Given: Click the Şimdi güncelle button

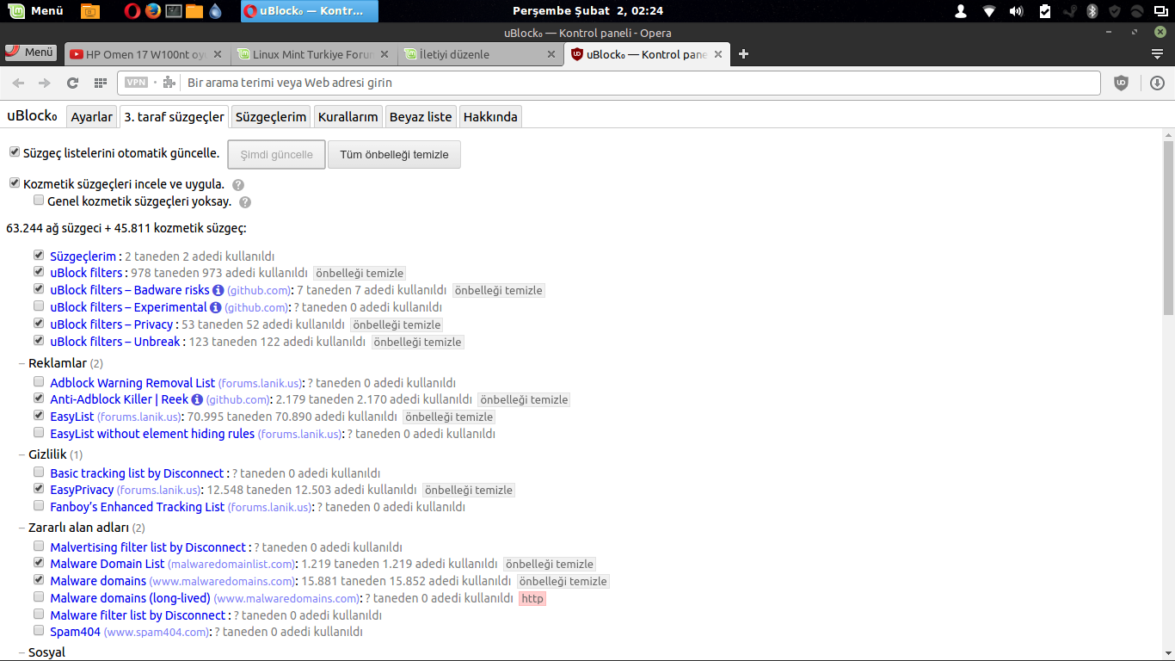Looking at the screenshot, I should click(276, 155).
